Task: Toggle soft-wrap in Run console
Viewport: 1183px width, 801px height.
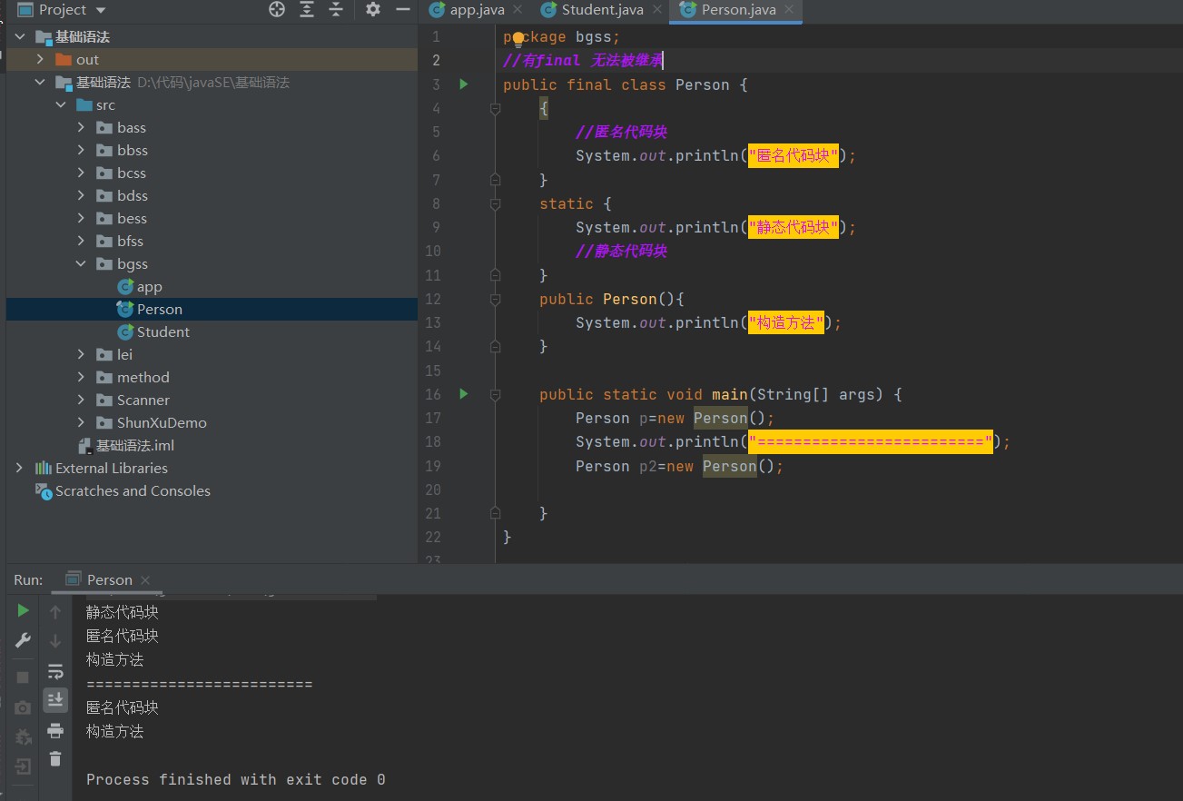Action: (55, 671)
